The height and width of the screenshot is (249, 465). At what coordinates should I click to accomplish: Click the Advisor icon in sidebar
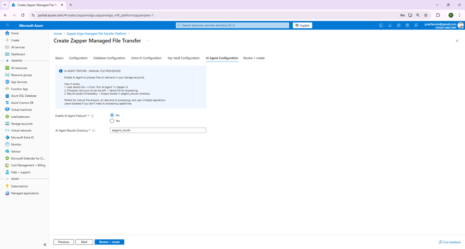point(7,151)
